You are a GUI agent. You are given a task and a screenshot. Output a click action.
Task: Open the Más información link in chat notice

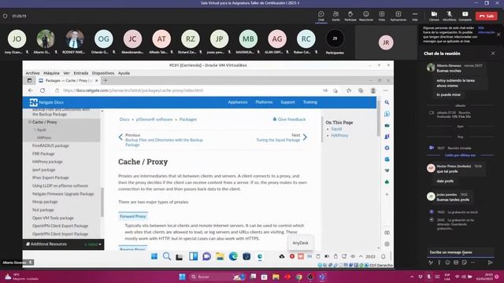[x=486, y=30]
